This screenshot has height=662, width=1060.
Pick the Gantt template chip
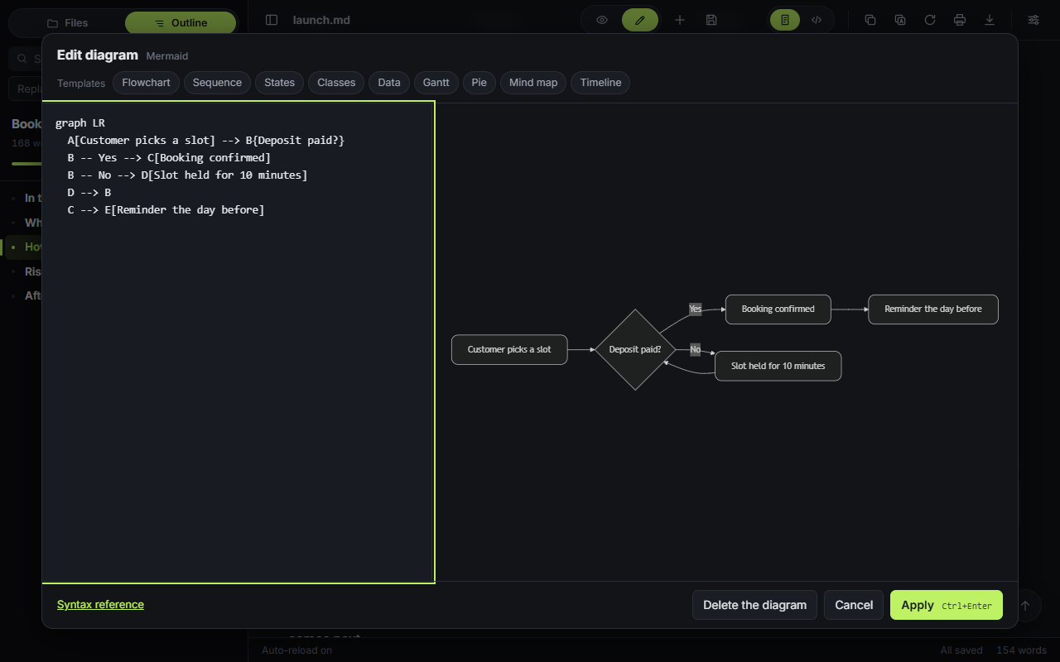(x=436, y=83)
